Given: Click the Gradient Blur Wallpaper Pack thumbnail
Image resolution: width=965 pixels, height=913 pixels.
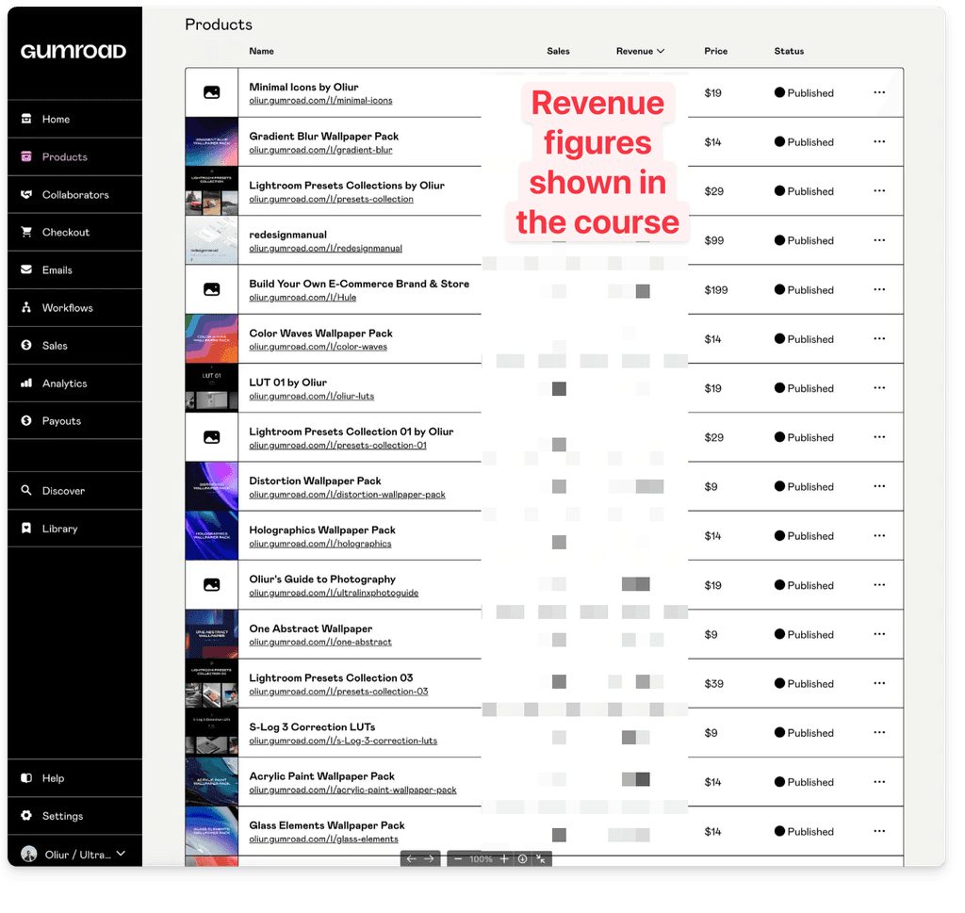Looking at the screenshot, I should 212,141.
